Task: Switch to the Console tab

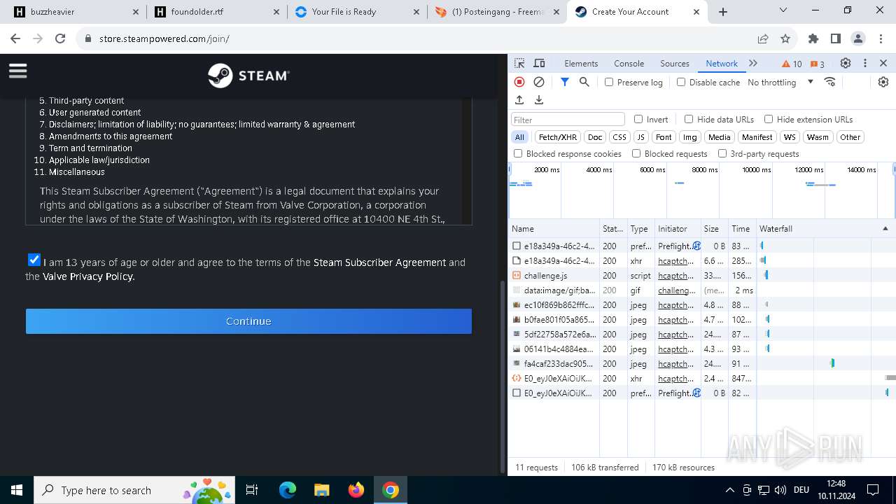Action: coord(629,63)
